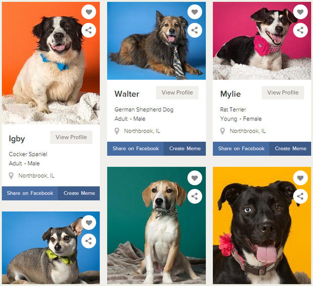Share the beagle on the green background
The image size is (313, 286).
(x=195, y=196)
